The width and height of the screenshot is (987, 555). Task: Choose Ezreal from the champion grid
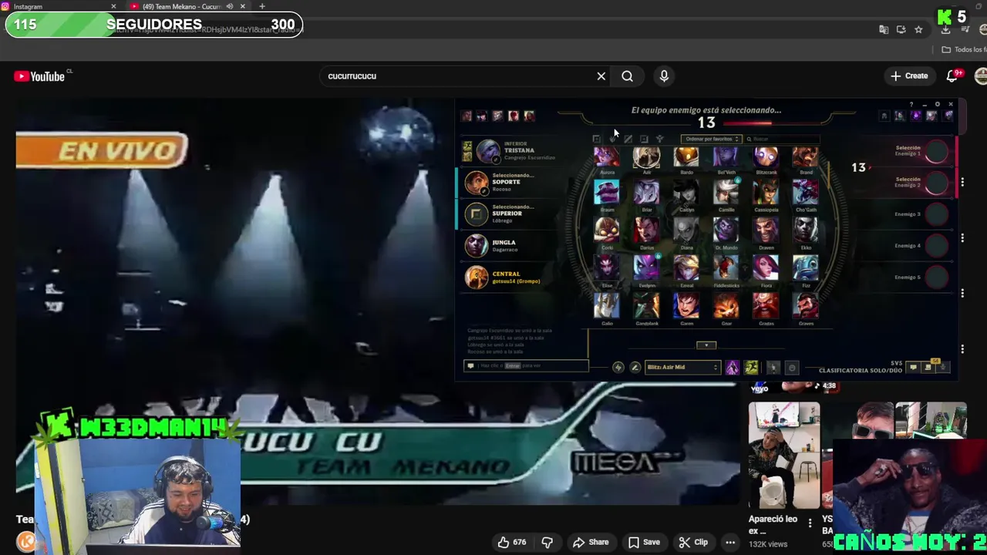point(686,267)
